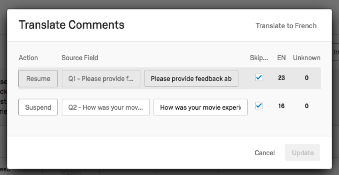
Task: Click the Action column header
Action: tap(28, 58)
